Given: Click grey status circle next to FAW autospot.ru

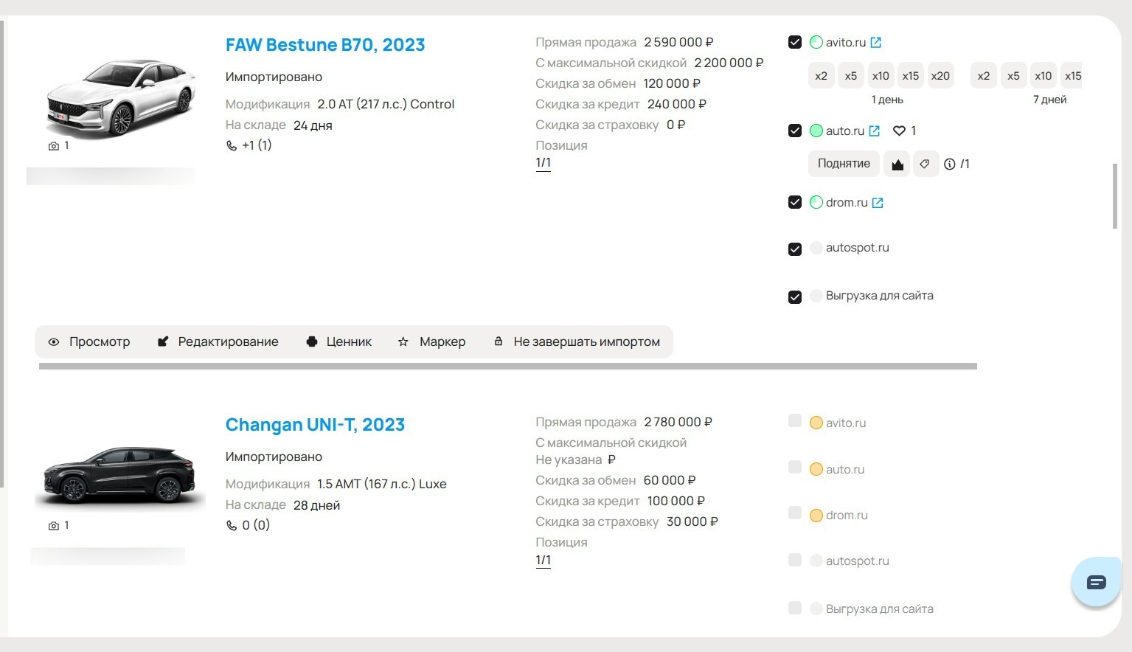Looking at the screenshot, I should (816, 248).
